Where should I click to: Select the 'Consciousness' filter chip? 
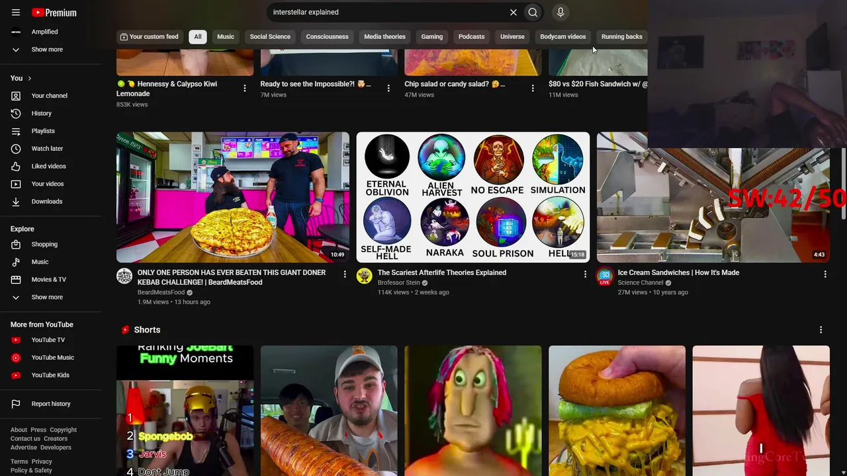(327, 37)
